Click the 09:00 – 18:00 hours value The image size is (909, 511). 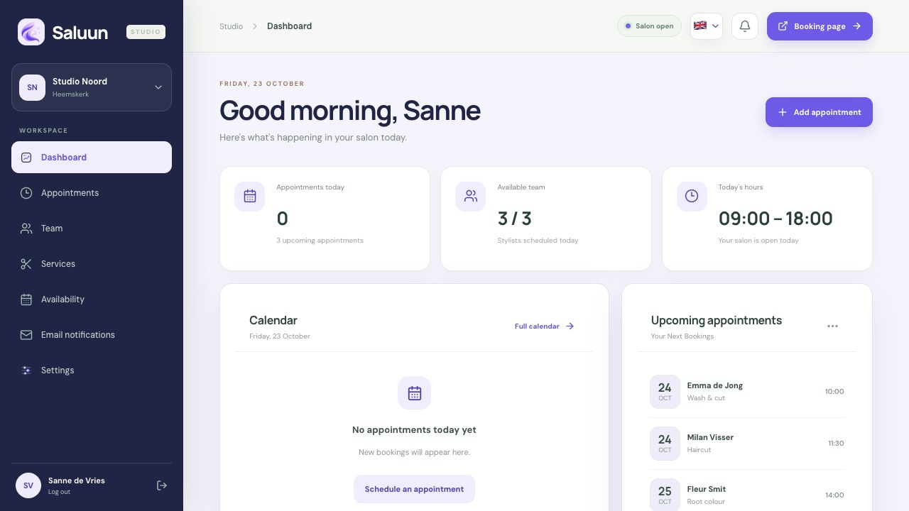pos(775,219)
